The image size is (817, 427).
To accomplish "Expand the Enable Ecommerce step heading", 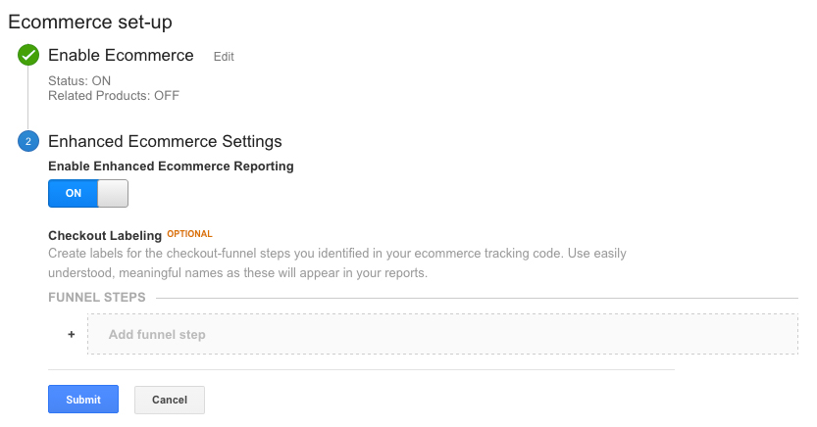I will pyautogui.click(x=121, y=56).
